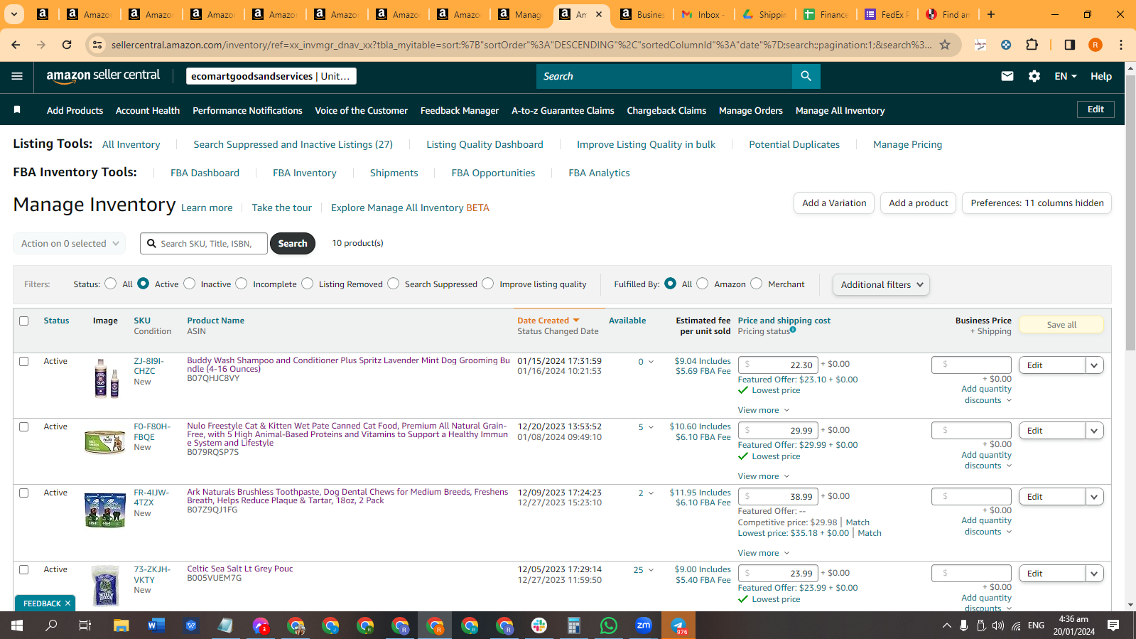
Task: Open Account Health in the top menu
Action: pos(148,110)
